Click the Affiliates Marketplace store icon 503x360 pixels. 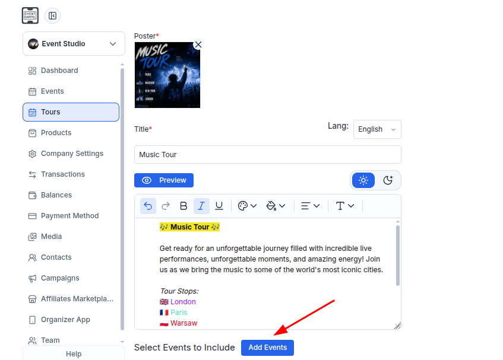pyautogui.click(x=33, y=299)
